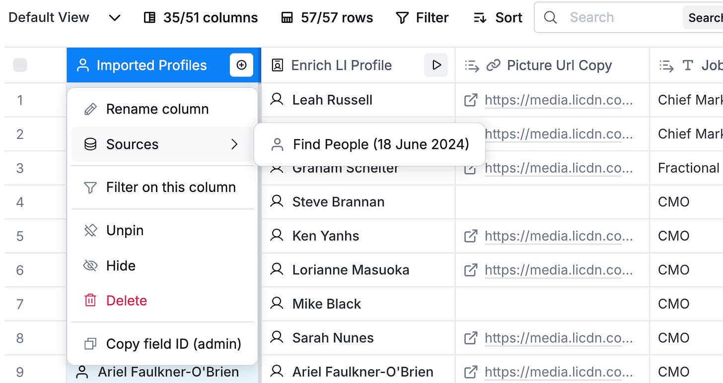Expand the Sources submenu arrow

235,144
